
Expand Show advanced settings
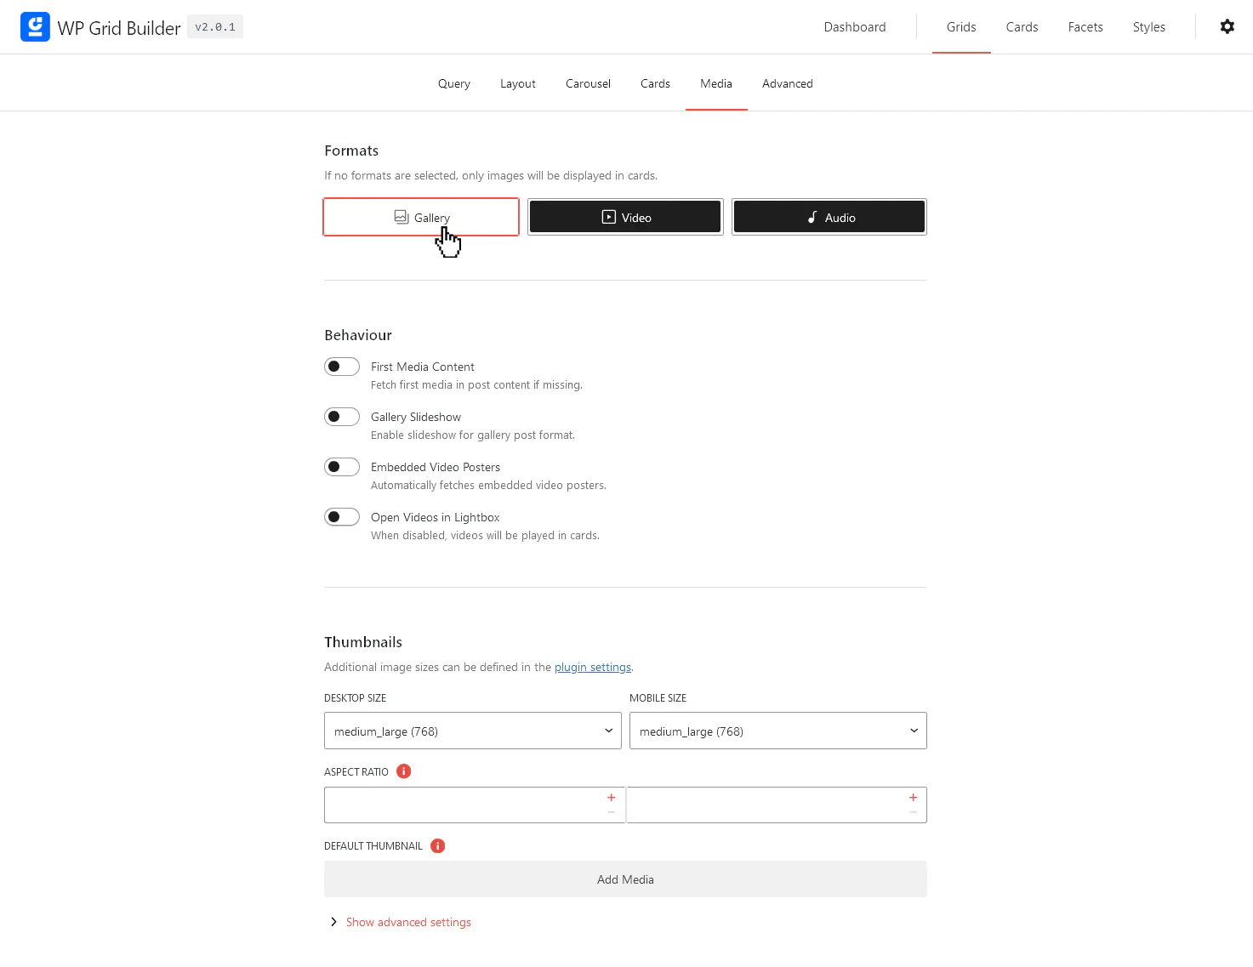(408, 922)
